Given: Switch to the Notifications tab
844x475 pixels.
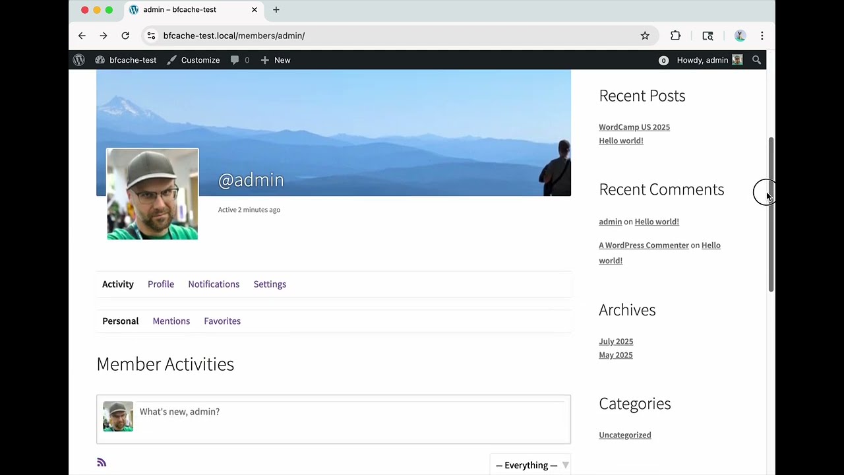Looking at the screenshot, I should tap(214, 284).
